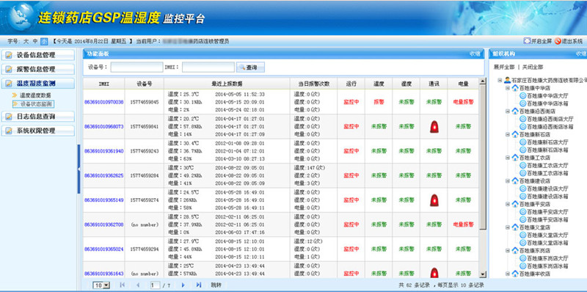Collapse the 功能面板 panel via 收缩
587x292 pixels.
click(475, 54)
